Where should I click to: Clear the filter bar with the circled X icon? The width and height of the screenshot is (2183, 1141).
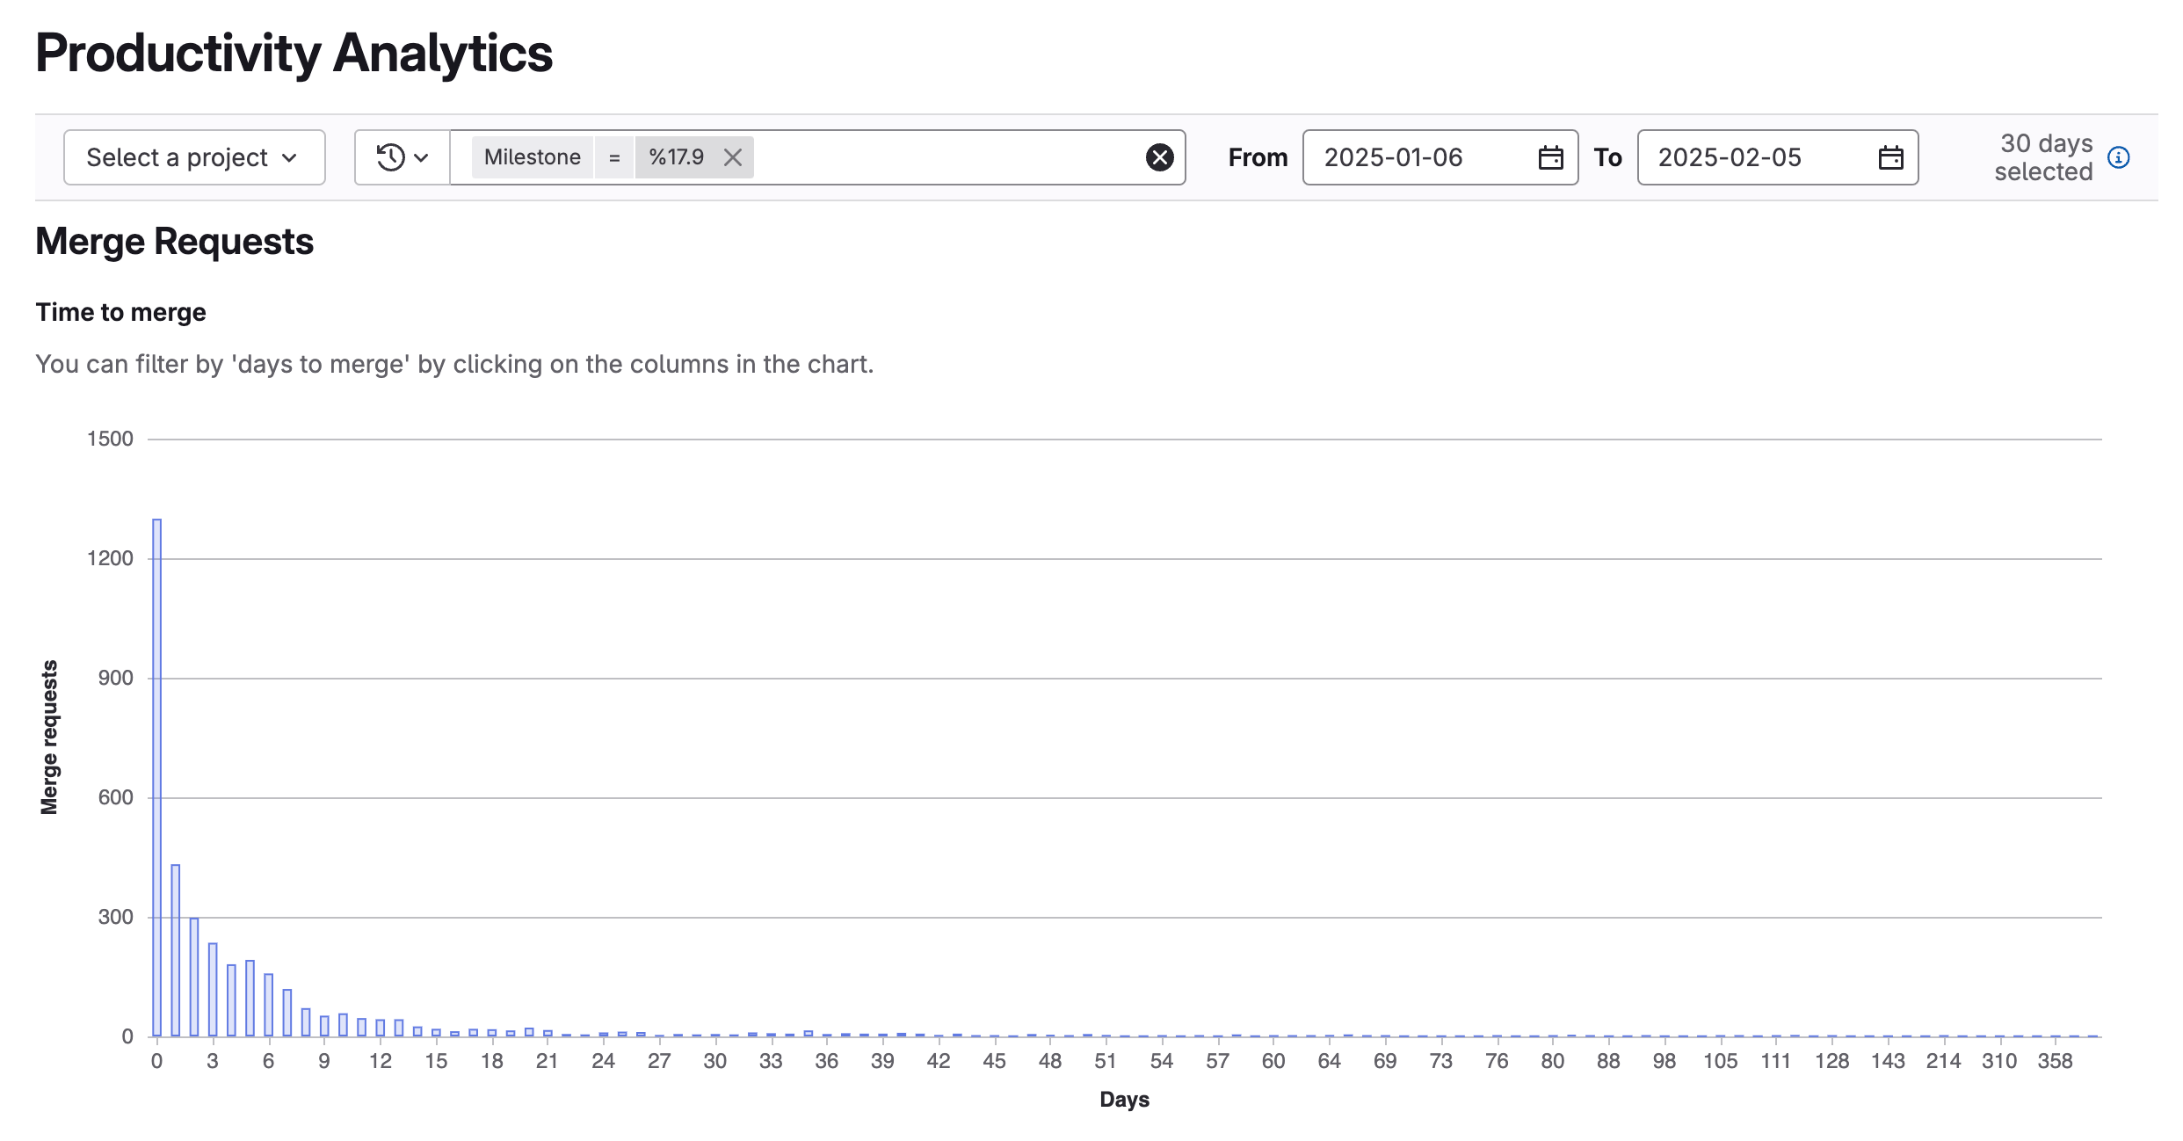click(x=1161, y=157)
